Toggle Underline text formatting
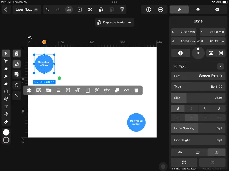Viewport: 229px width, 171px height. click(x=205, y=108)
